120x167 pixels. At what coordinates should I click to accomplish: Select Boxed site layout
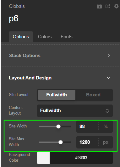93,95
